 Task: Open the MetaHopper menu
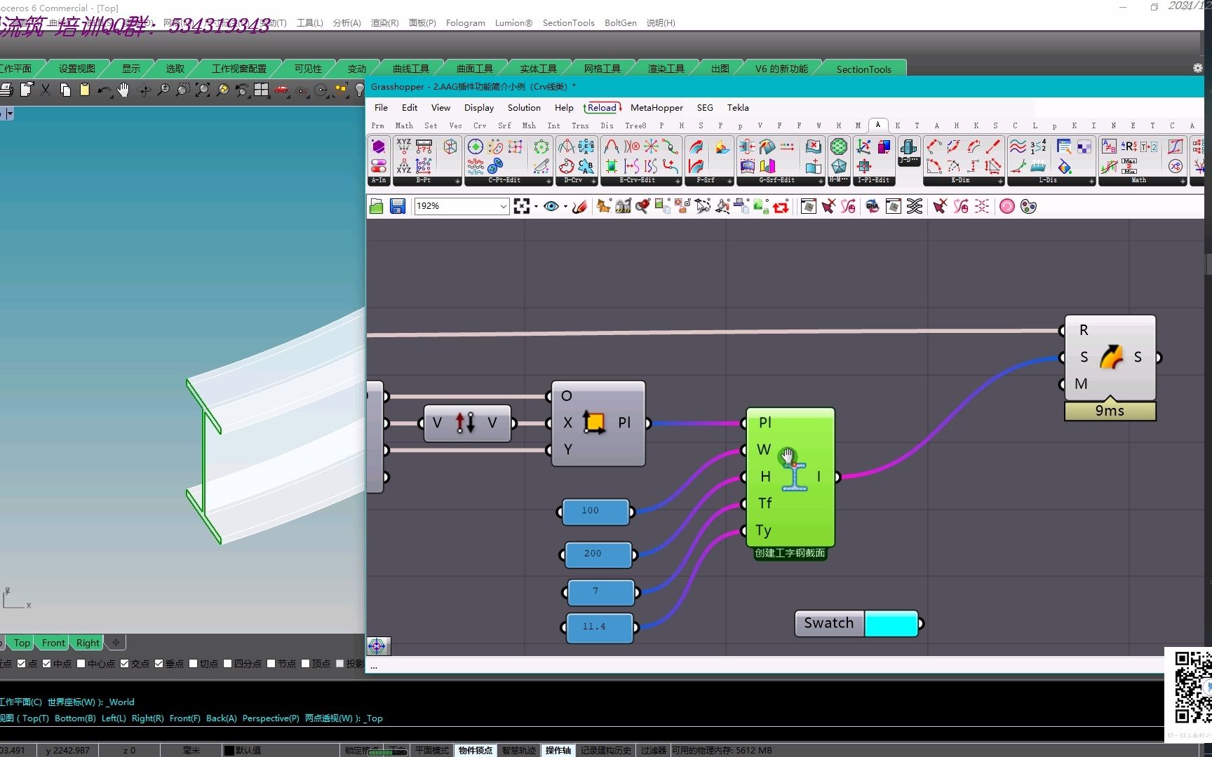[656, 107]
